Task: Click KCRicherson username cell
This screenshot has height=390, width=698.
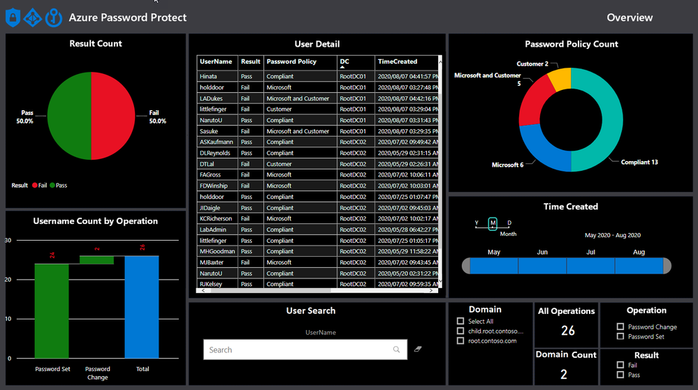Action: (216, 219)
